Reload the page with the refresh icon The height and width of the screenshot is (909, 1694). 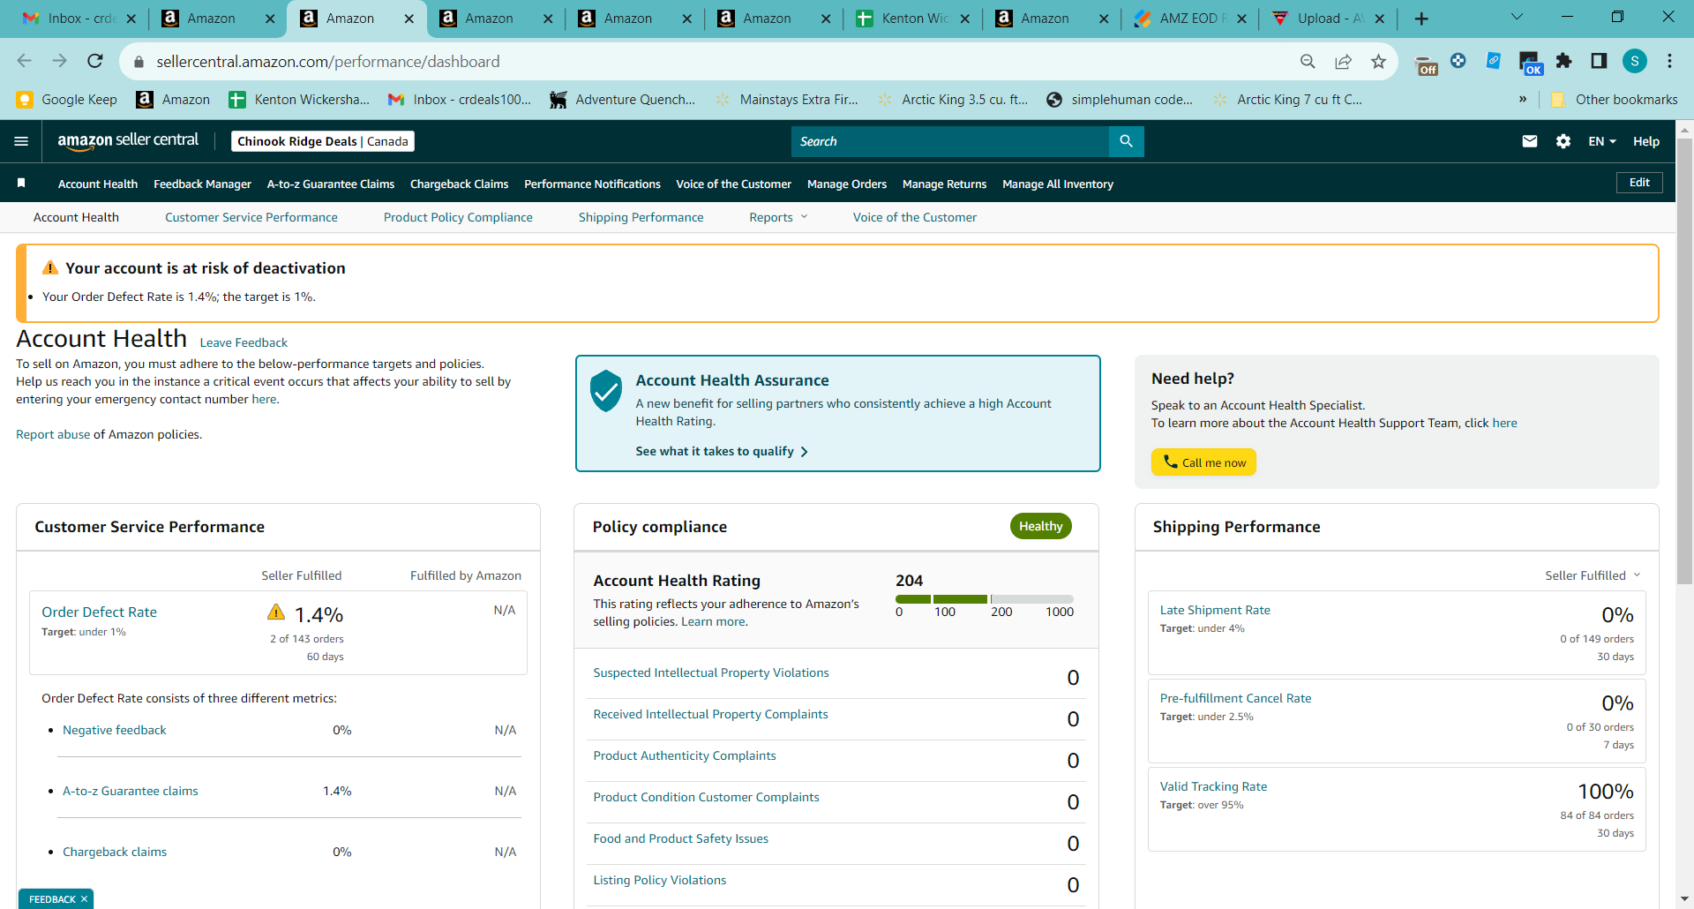[x=95, y=61]
